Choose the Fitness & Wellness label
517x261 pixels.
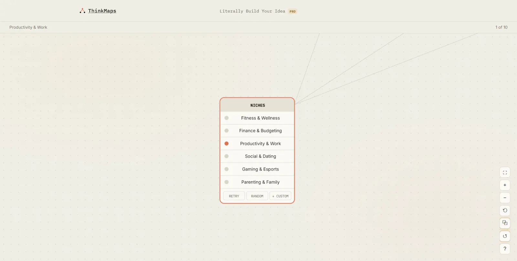point(260,118)
